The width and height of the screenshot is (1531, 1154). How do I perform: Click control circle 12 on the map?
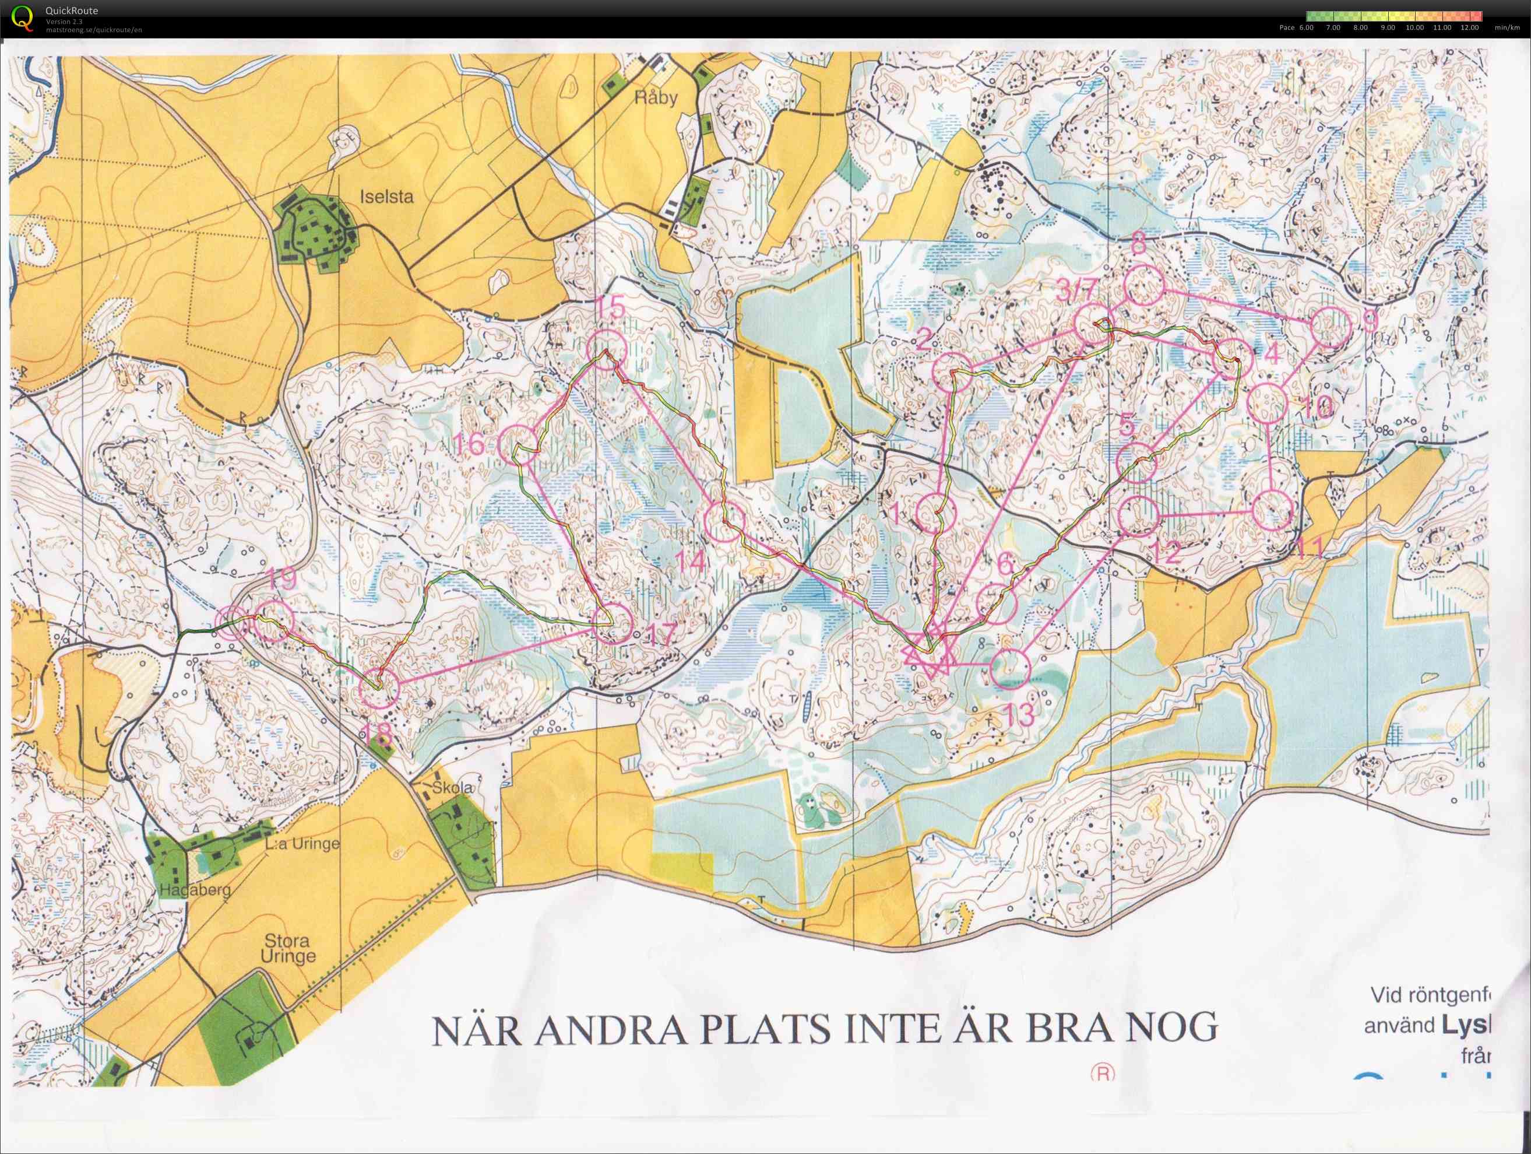pos(1139,515)
